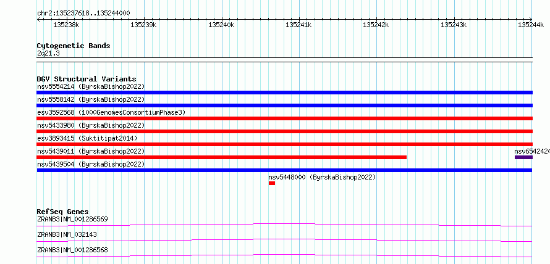Open variant esv3592568 (1000GenomesConsortiumPhase3) label
Image resolution: width=550 pixels, height=264 pixels.
(111, 112)
